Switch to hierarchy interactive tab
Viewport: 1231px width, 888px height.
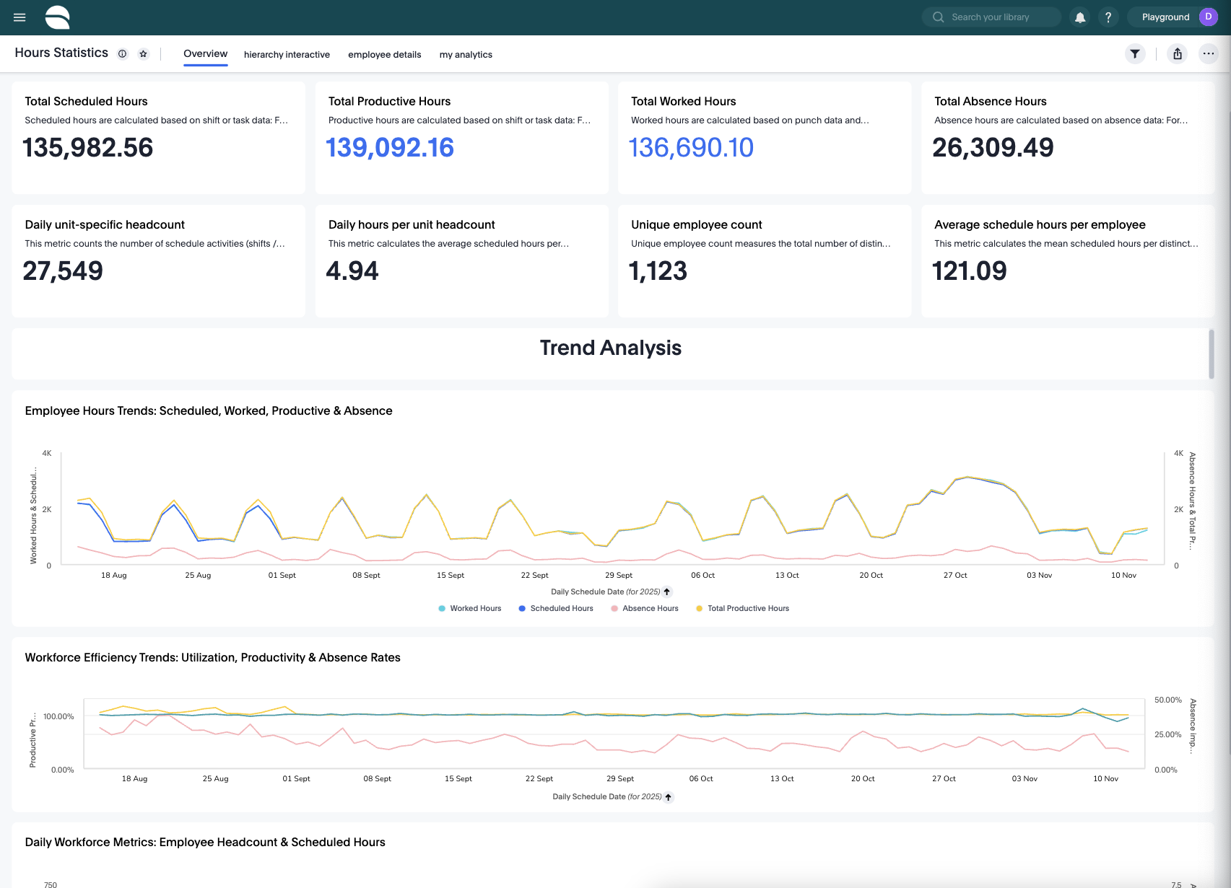tap(287, 55)
